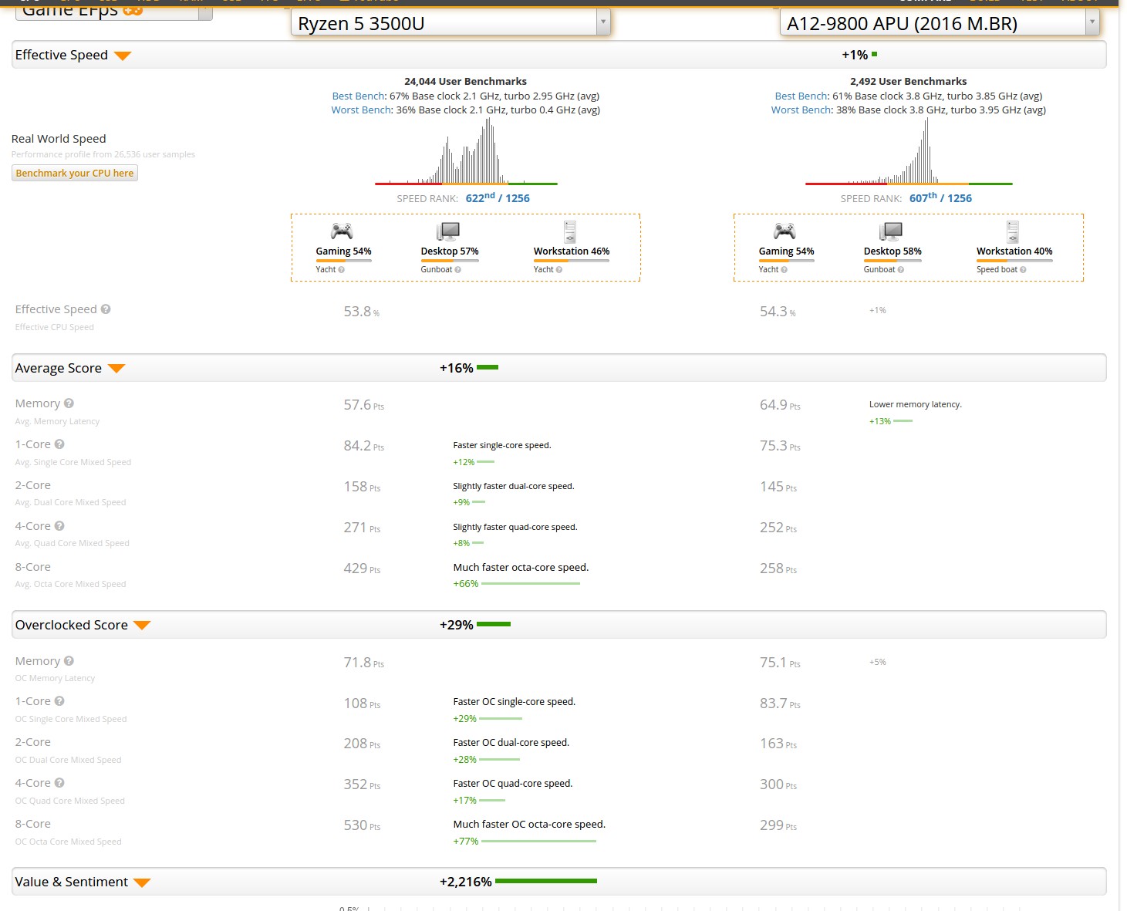The width and height of the screenshot is (1127, 911).
Task: Click help icon next to Average Score 1-Core
Action: [59, 444]
